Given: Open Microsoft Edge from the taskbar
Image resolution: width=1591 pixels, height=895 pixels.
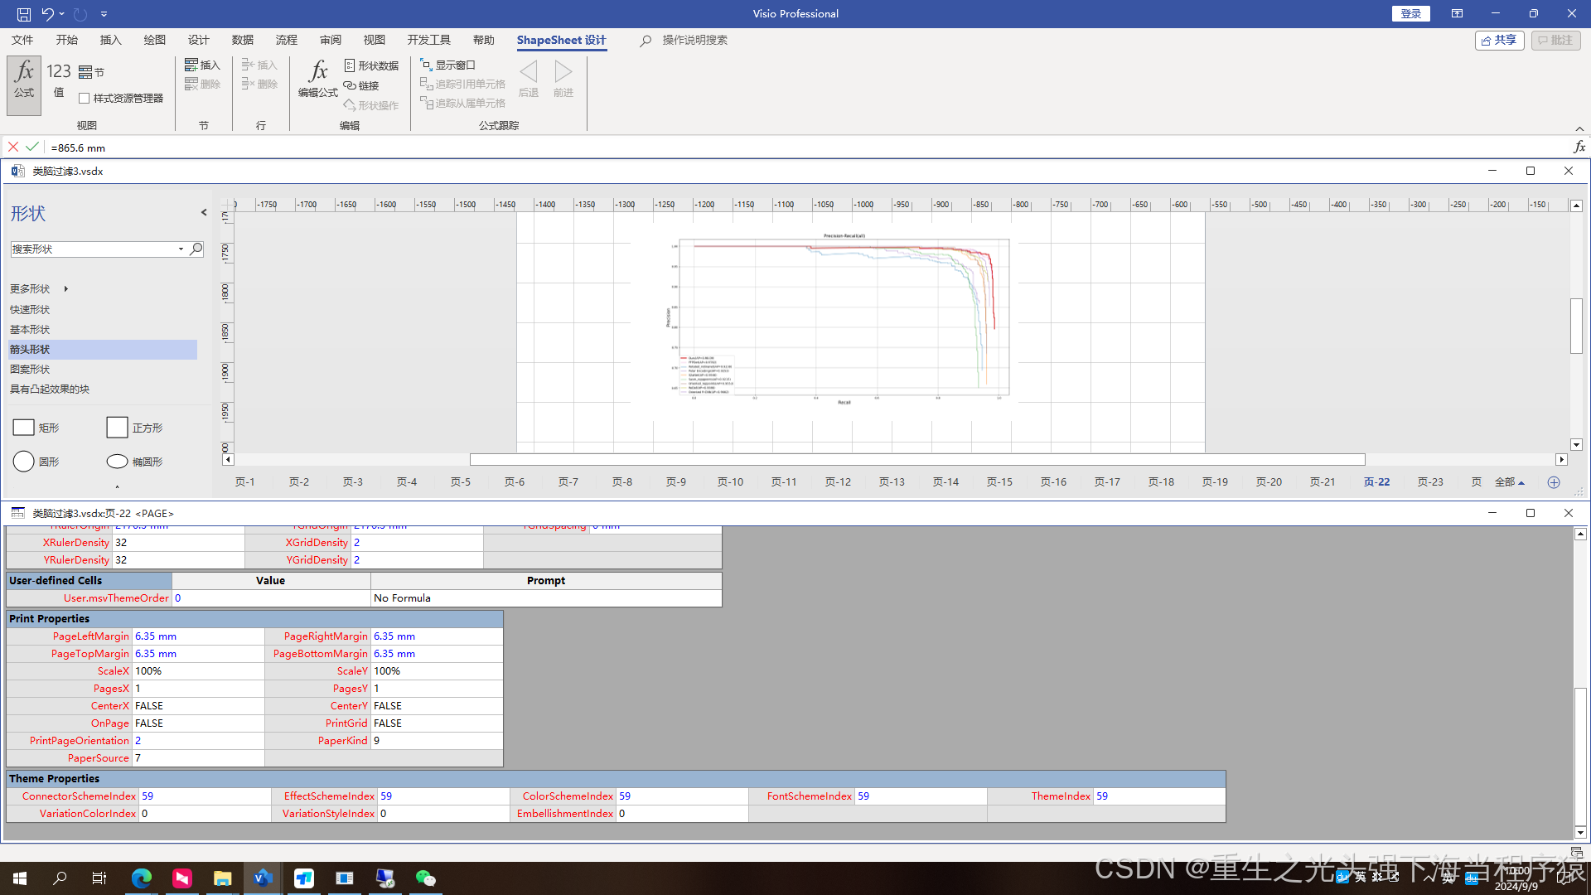Looking at the screenshot, I should click(141, 878).
